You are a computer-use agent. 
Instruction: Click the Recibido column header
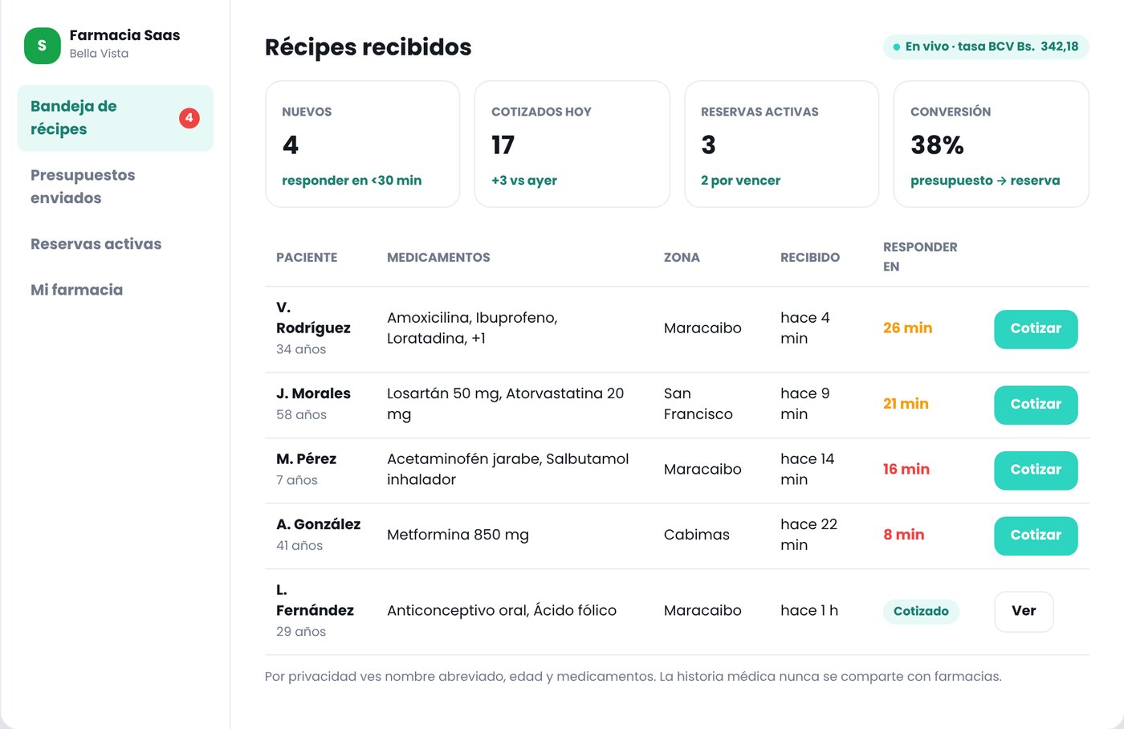click(810, 258)
